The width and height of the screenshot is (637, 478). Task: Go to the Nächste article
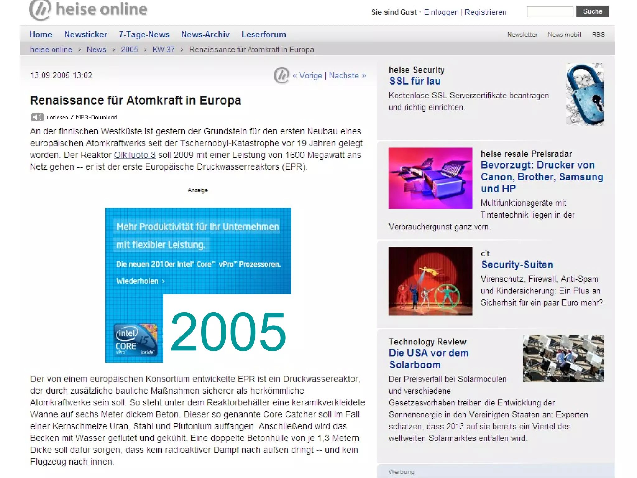tap(347, 76)
